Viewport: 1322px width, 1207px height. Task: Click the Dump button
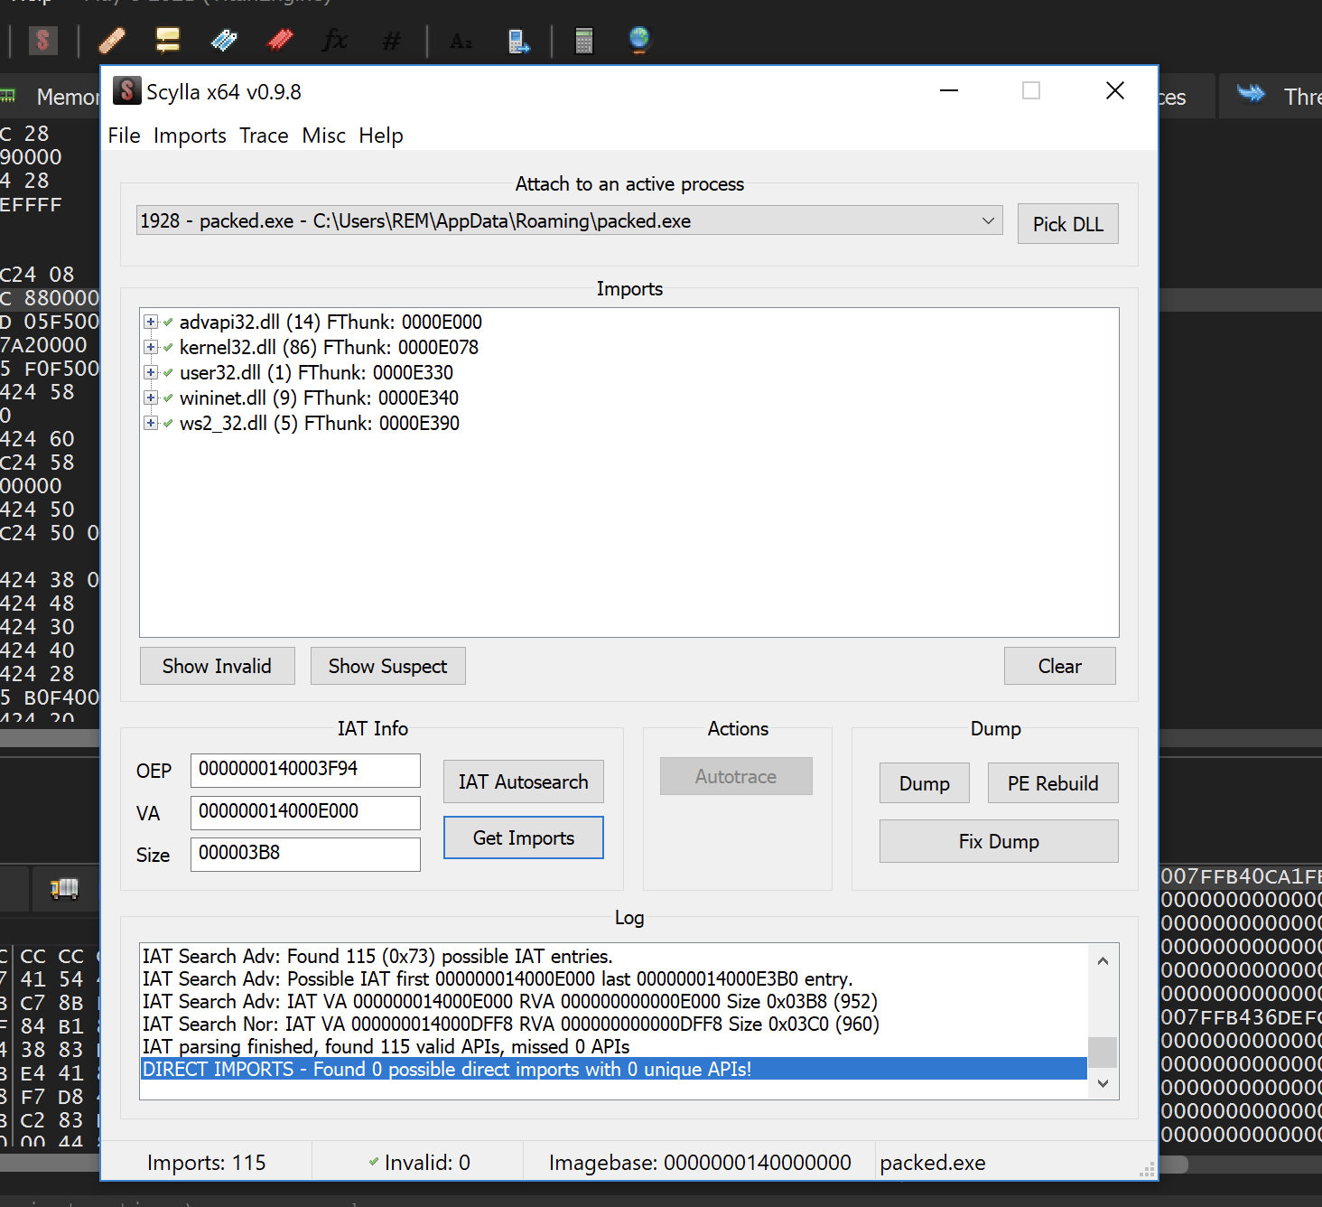(x=925, y=783)
